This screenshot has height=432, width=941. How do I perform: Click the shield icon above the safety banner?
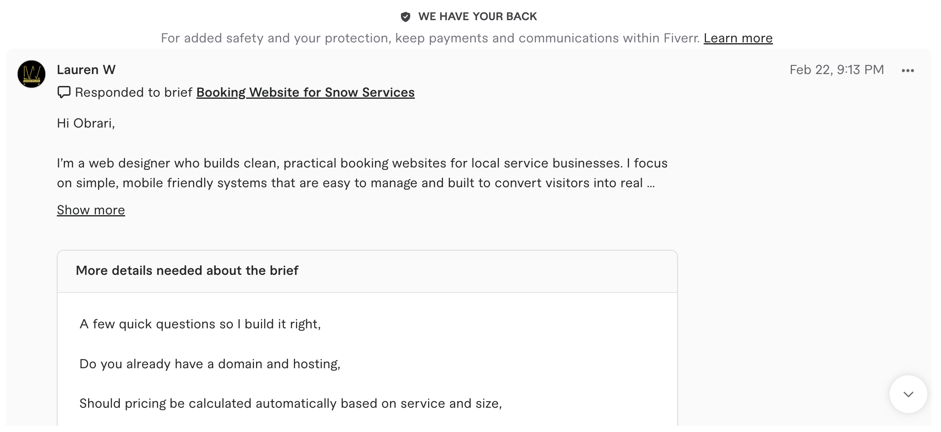point(405,16)
